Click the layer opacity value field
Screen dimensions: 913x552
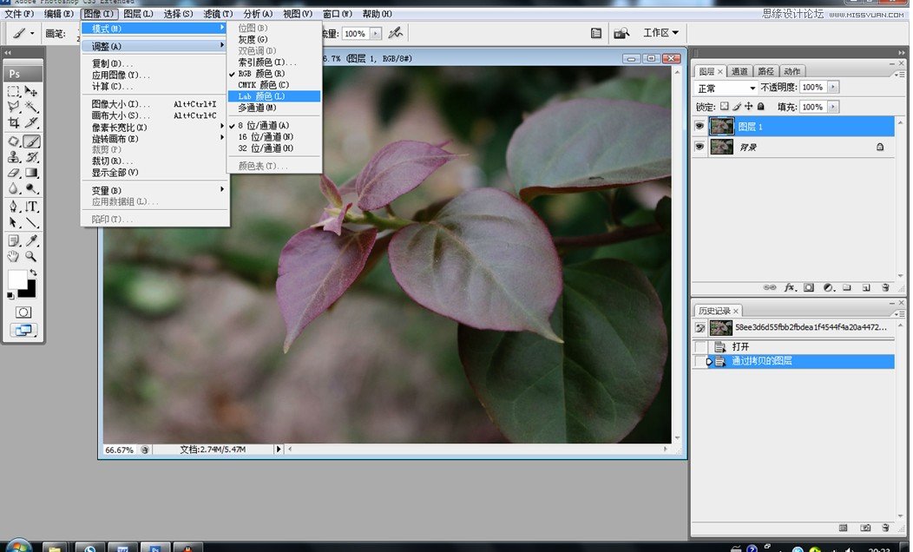click(813, 88)
